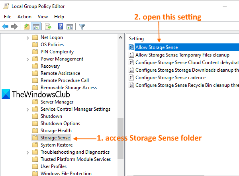Click the Filter funnel icon
The image size is (239, 176).
[x=82, y=27]
